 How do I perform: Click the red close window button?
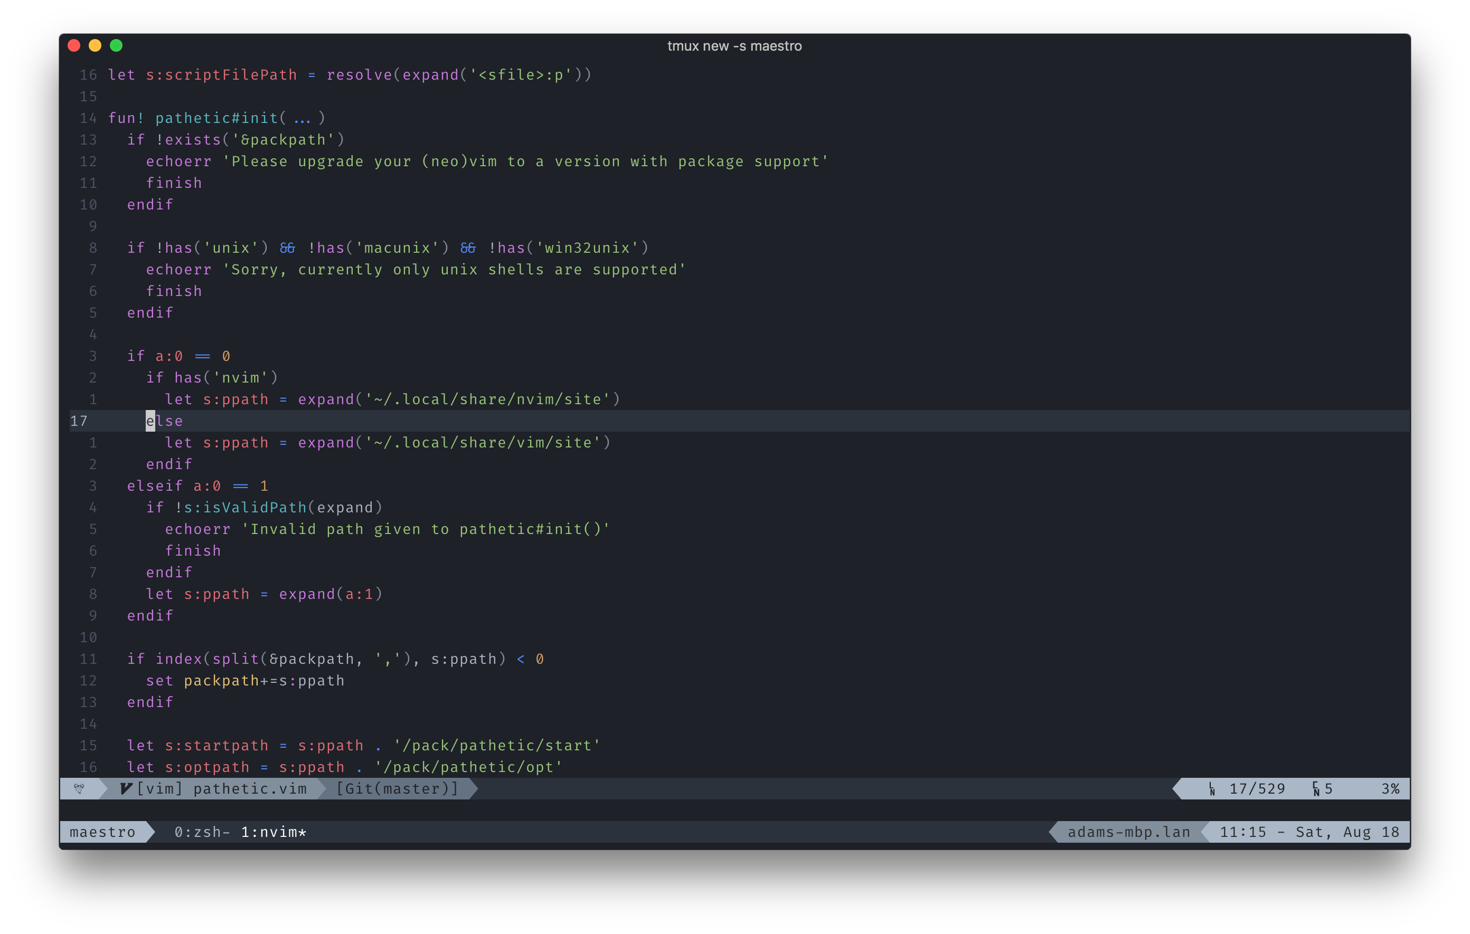pos(74,46)
